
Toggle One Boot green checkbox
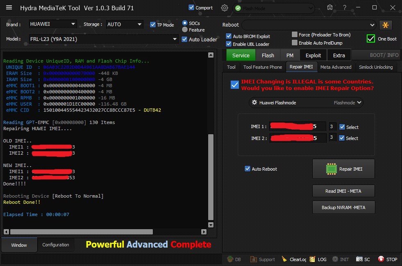coord(371,38)
